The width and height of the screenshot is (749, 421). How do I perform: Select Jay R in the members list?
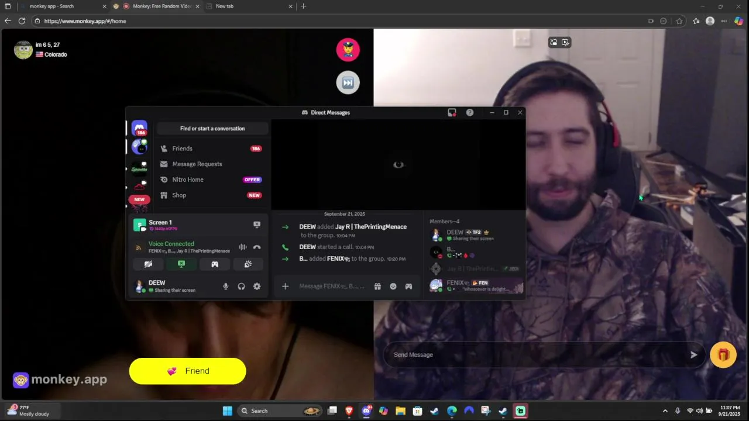click(475, 269)
